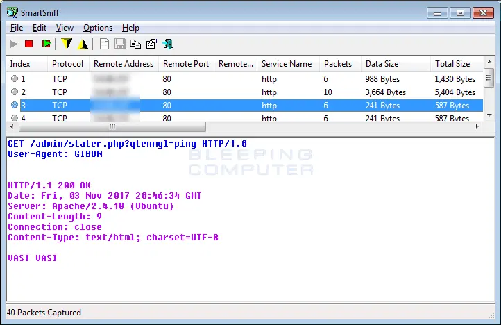The image size is (501, 325).
Task: Open the Options menu
Action: [98, 28]
